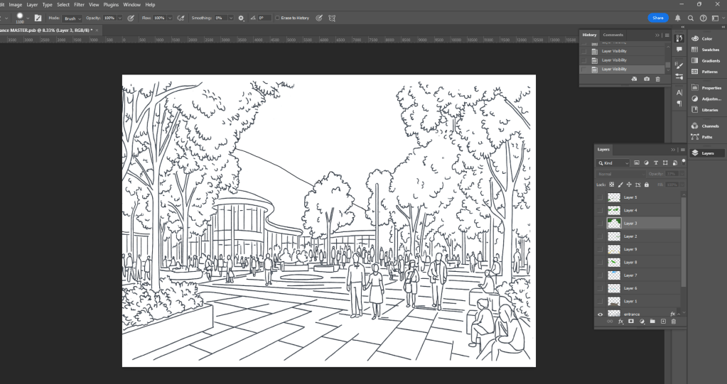Screen dimensions: 727x384
Task: Add a layer mask from Layers footer
Action: [x=630, y=322]
